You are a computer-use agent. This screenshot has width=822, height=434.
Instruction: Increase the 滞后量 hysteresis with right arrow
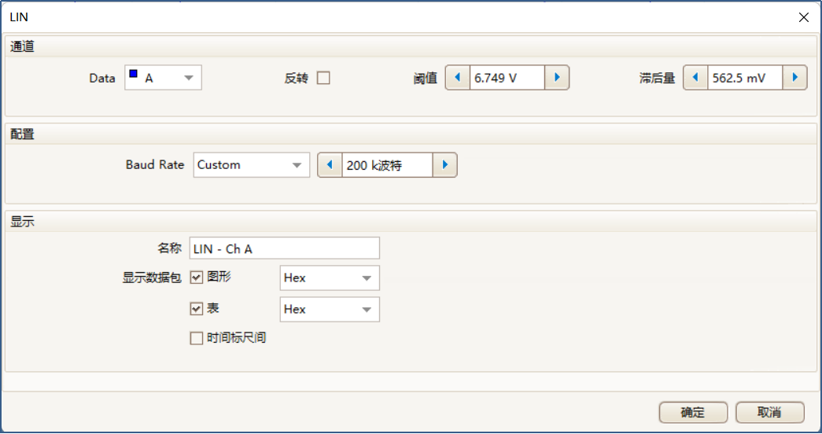click(x=794, y=78)
